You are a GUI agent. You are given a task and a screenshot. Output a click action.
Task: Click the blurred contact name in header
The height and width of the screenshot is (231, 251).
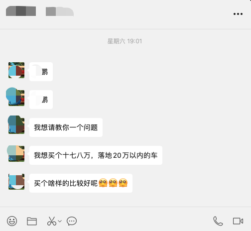pos(40,11)
